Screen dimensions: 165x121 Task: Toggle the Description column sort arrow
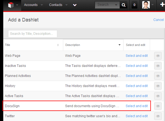[x=119, y=45]
